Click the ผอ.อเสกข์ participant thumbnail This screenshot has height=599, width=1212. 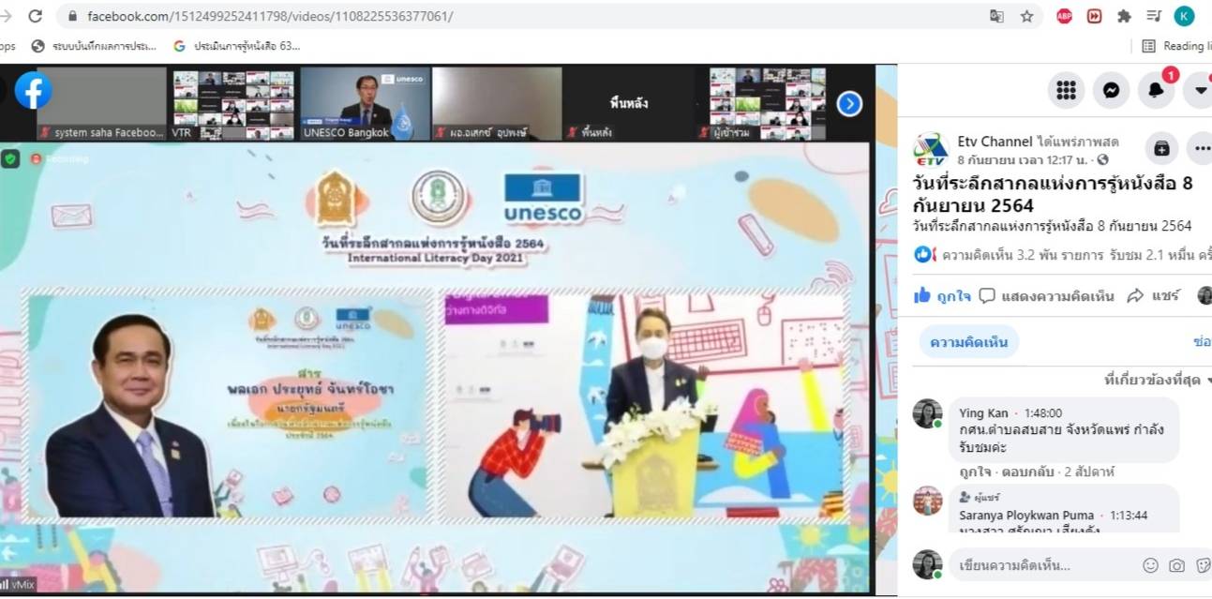click(x=497, y=103)
